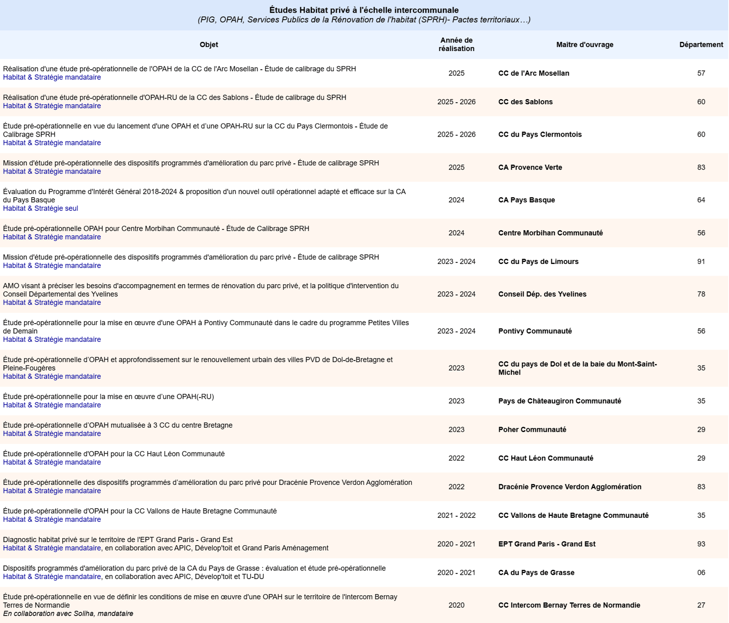Click 'En collaboration avec Soliha, mandataire' text

tap(68, 614)
